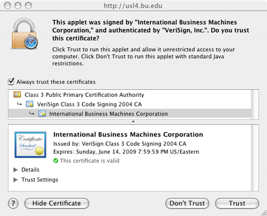Screen dimensions: 267x216
Task: Click the pane splitter handle below certificate list
Action: click(x=133, y=122)
